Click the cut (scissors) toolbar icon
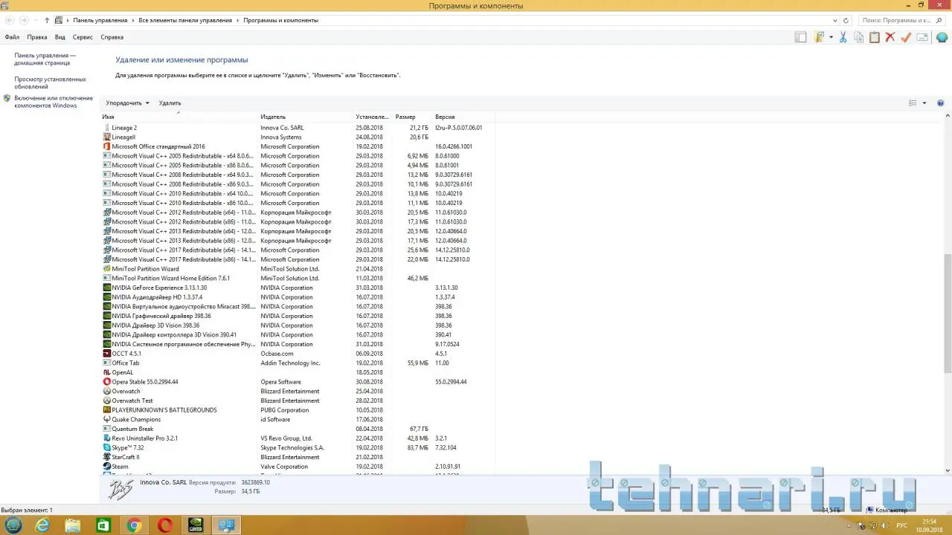The width and height of the screenshot is (952, 535). tap(843, 37)
